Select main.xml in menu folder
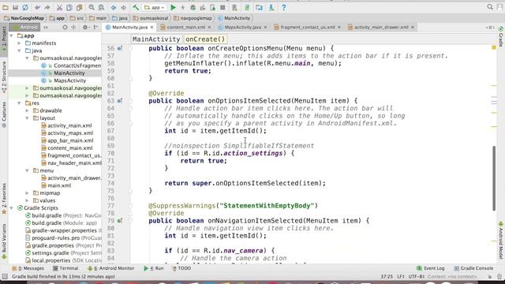This screenshot has width=505, height=284. click(x=59, y=185)
